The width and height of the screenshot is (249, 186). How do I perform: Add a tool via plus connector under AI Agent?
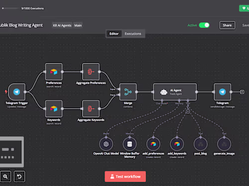tap(188, 112)
